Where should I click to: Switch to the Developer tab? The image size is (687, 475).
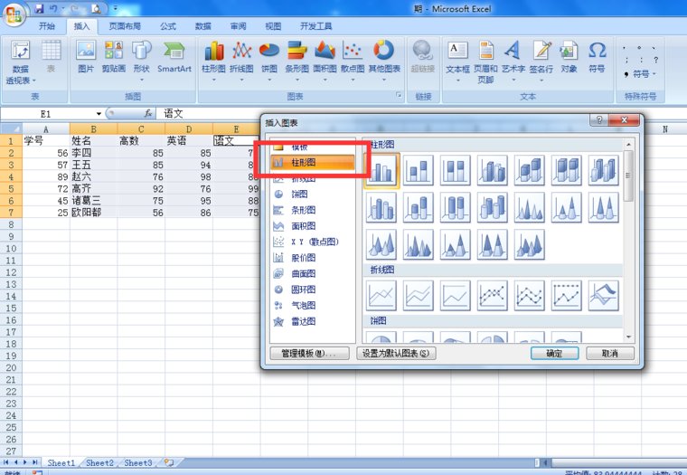click(x=315, y=26)
